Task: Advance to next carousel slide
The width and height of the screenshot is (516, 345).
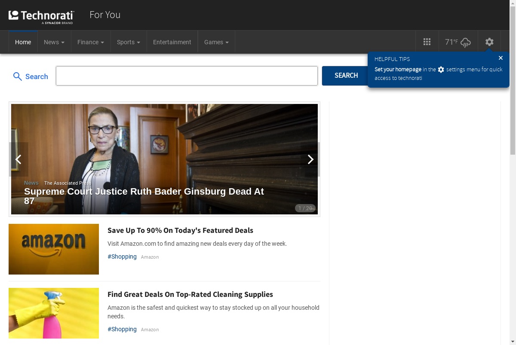Action: pos(310,159)
